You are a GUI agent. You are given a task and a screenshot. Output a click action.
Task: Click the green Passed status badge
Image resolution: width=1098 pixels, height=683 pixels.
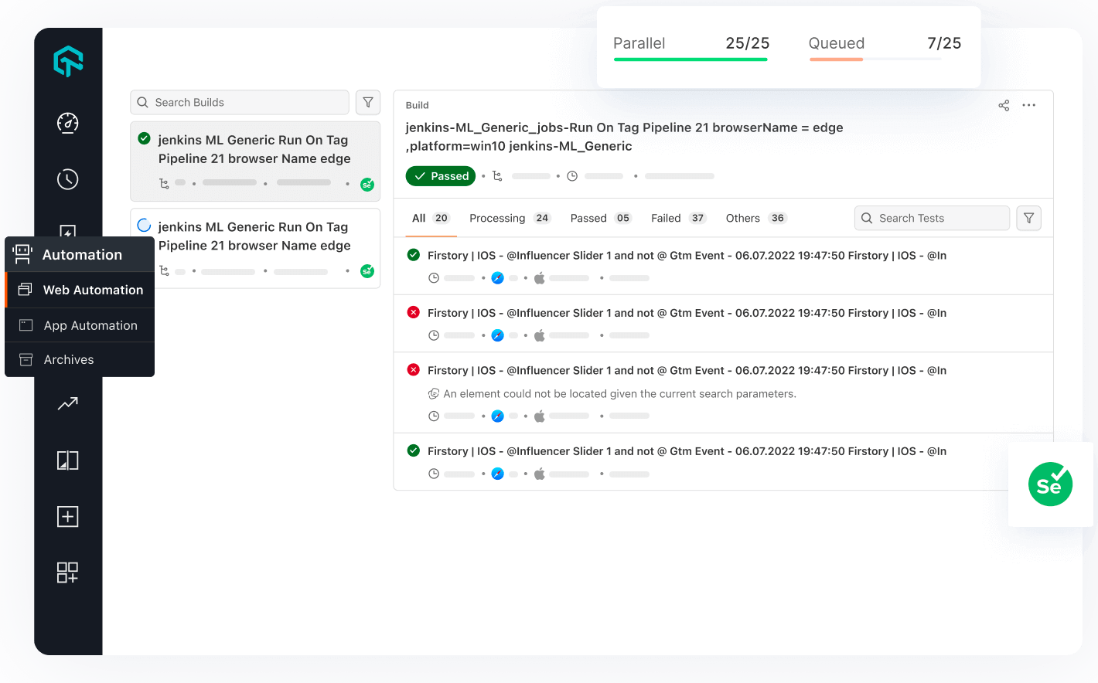point(441,176)
